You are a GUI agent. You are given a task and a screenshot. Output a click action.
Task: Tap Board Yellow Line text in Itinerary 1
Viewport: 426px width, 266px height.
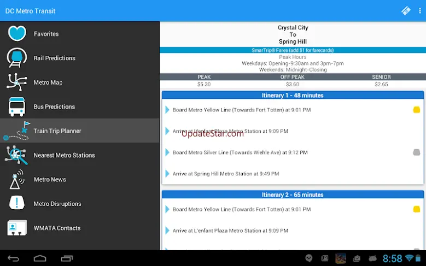(x=242, y=110)
